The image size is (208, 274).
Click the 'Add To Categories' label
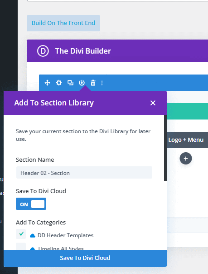41,223
